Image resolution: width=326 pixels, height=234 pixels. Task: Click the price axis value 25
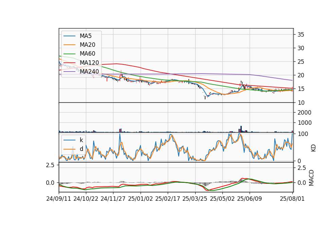[301, 62]
